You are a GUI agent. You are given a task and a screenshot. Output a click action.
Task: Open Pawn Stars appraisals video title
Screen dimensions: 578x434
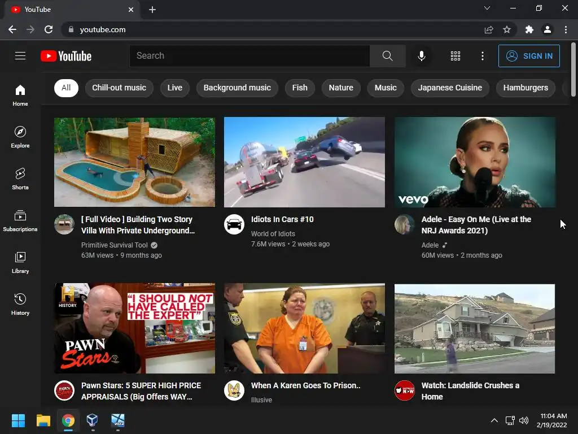tap(141, 391)
